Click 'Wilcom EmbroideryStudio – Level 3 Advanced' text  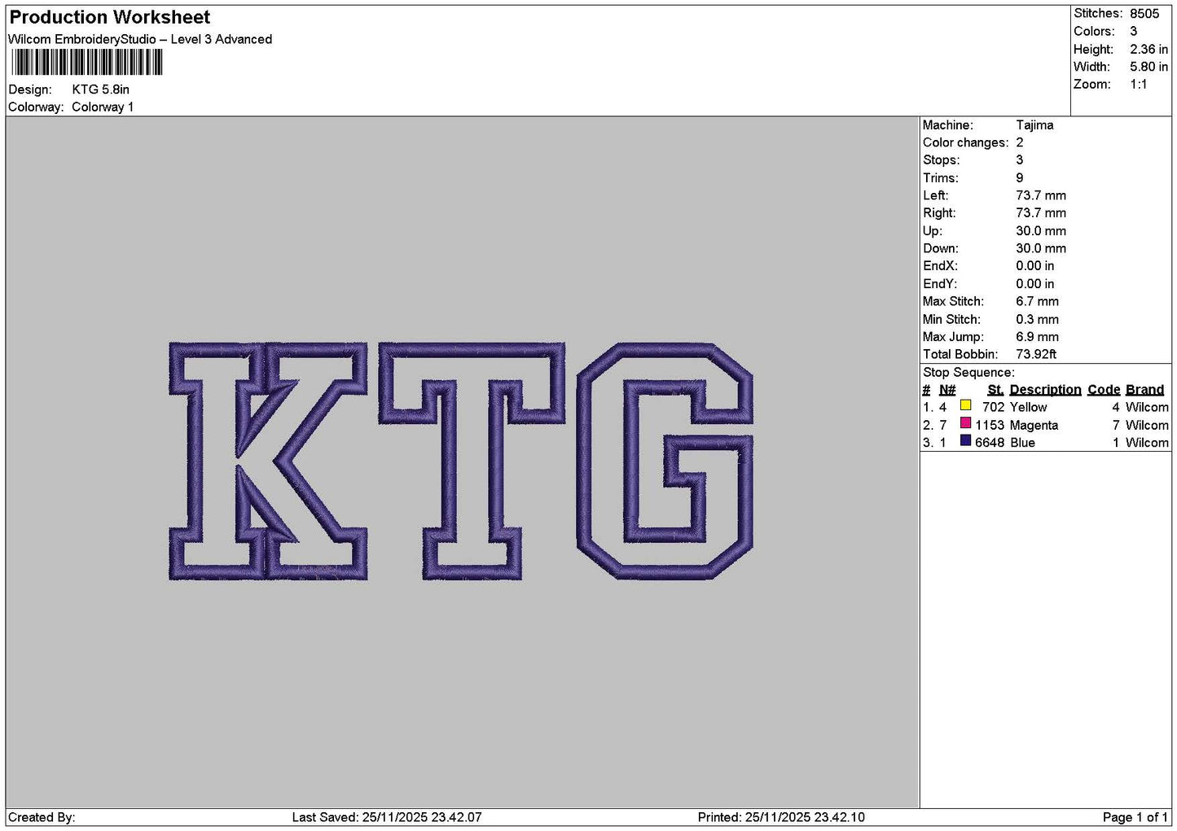pyautogui.click(x=140, y=39)
